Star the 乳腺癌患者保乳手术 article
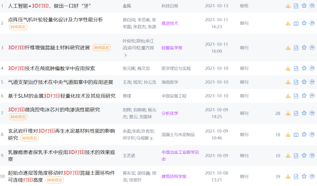 pyautogui.click(x=304, y=155)
